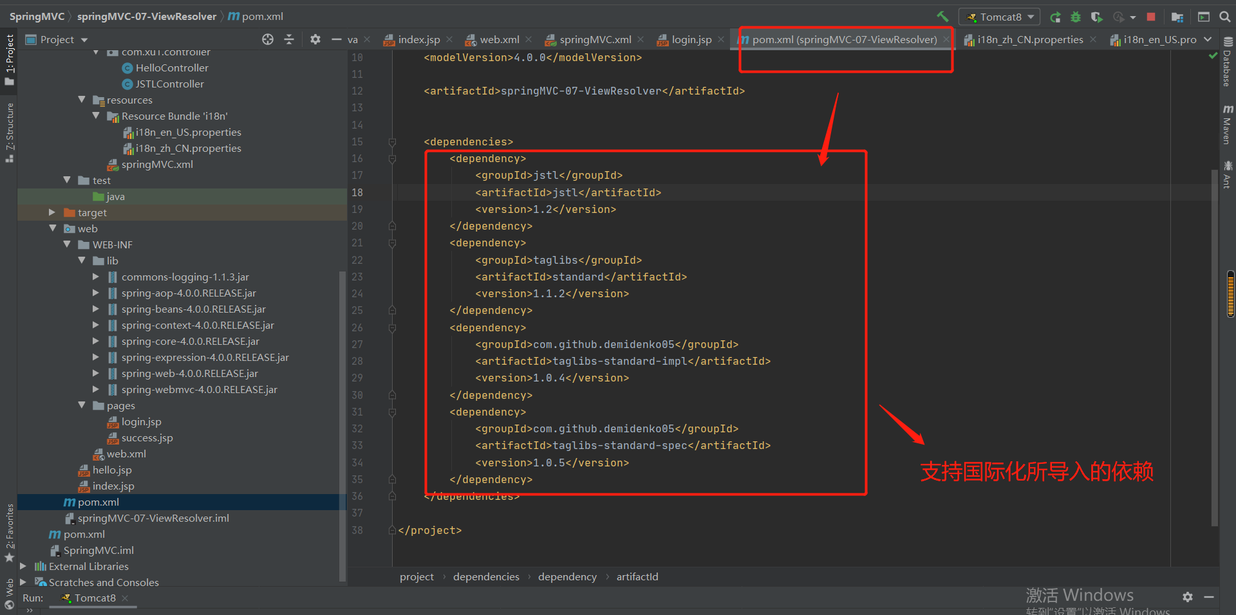Select HelloController in project tree
Viewport: 1236px width, 615px height.
(x=172, y=68)
